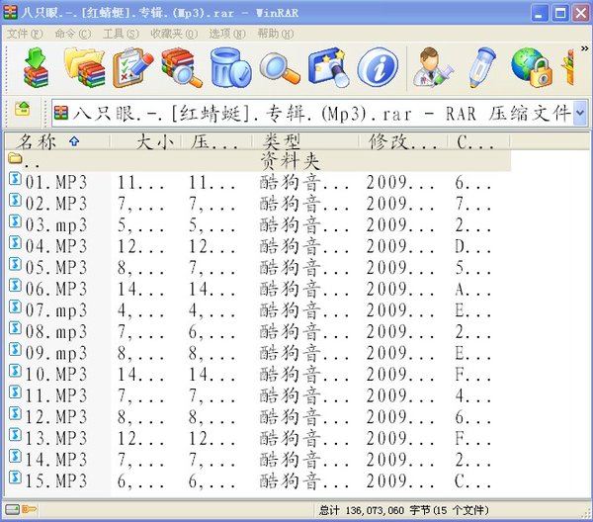Click the drive icon in status bar

12,509
